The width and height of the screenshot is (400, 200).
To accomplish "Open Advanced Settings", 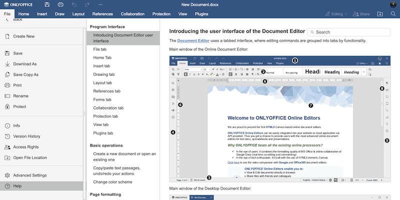I will pyautogui.click(x=29, y=175).
